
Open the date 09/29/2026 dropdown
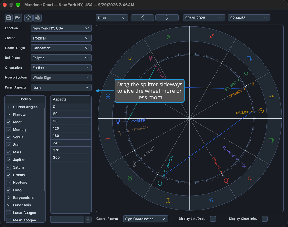204,18
